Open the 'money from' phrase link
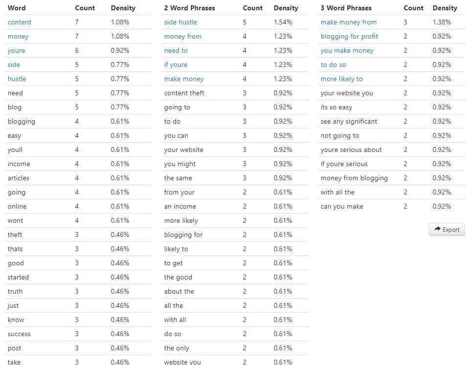469x365 pixels. [183, 36]
